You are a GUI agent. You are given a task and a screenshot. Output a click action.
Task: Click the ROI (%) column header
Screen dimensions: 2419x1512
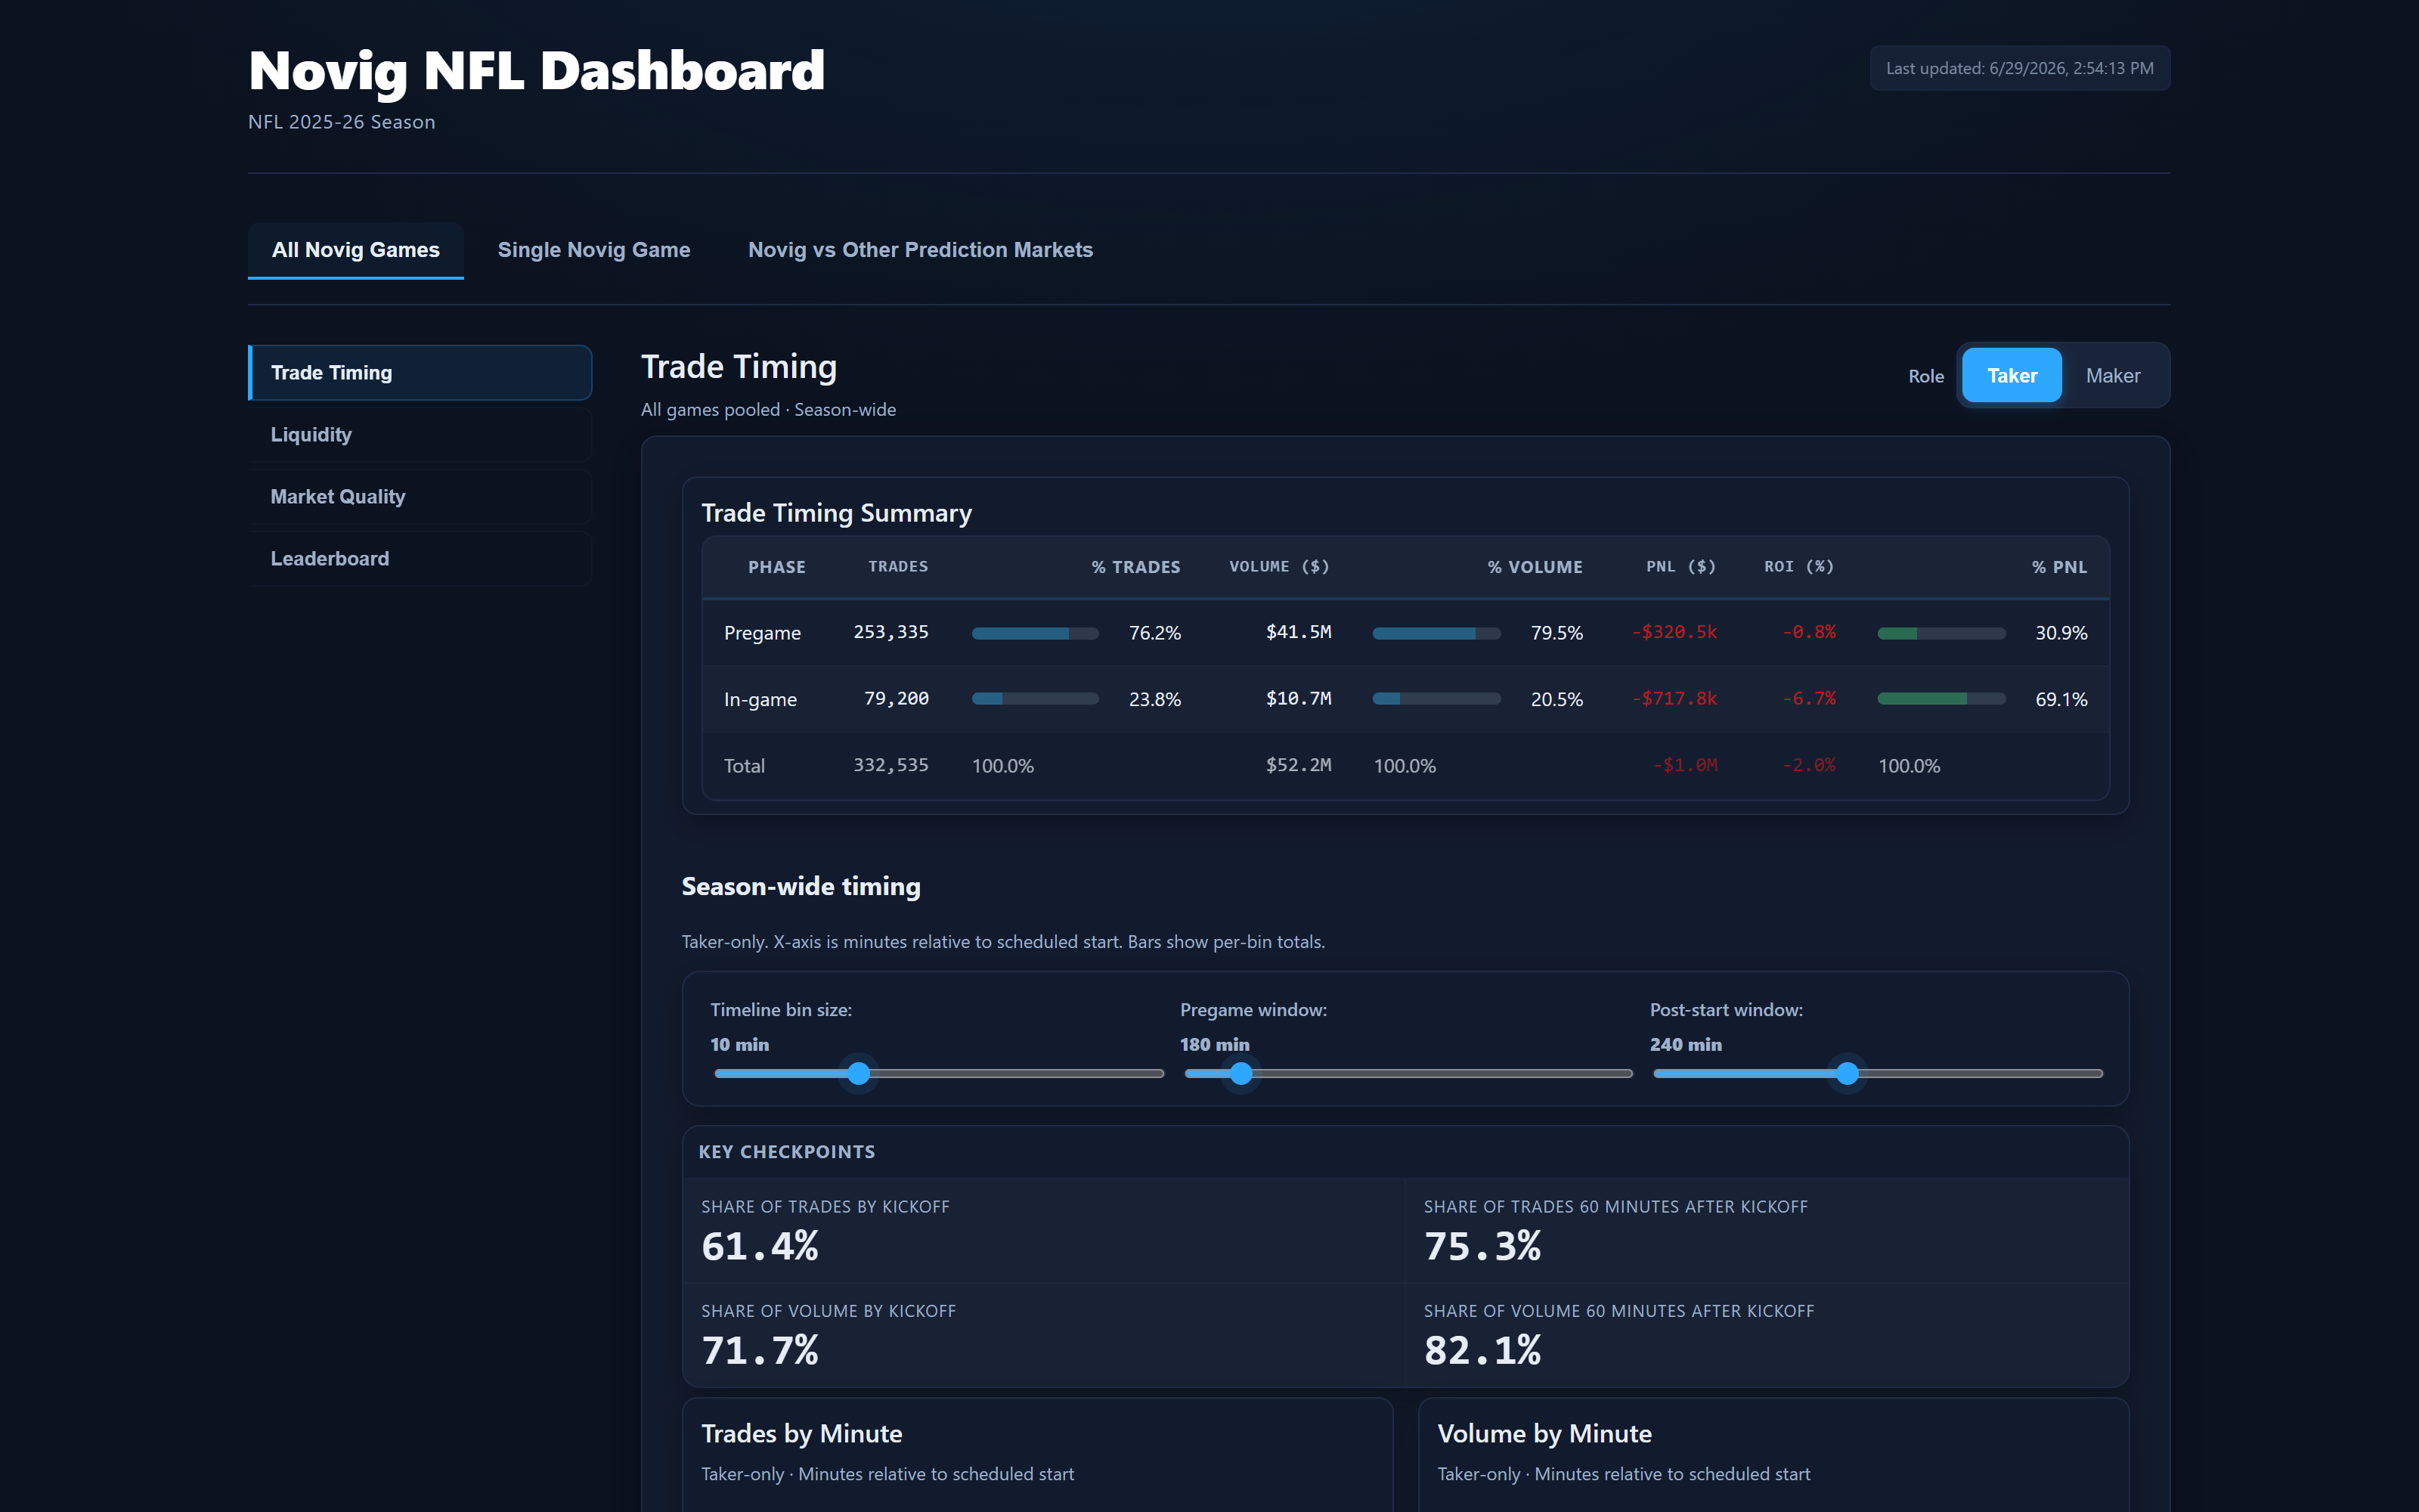(1799, 567)
